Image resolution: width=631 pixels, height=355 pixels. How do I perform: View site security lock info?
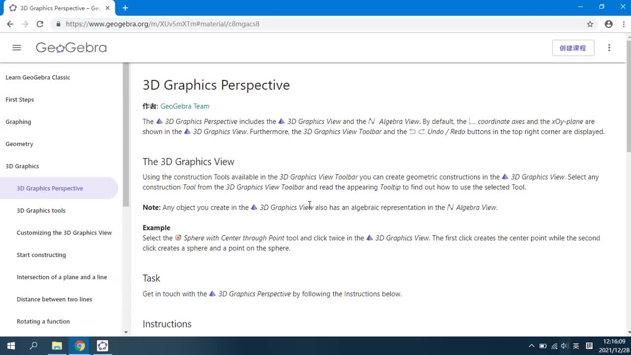[x=58, y=24]
